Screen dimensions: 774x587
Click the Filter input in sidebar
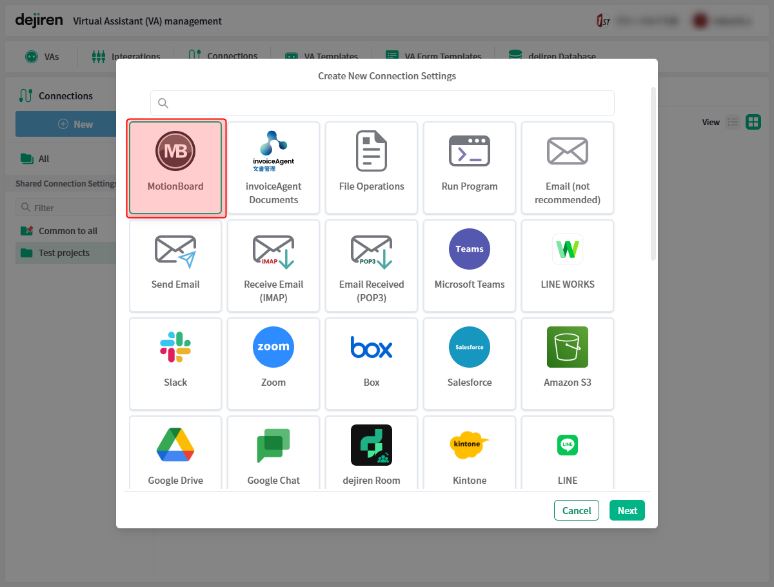pos(66,207)
